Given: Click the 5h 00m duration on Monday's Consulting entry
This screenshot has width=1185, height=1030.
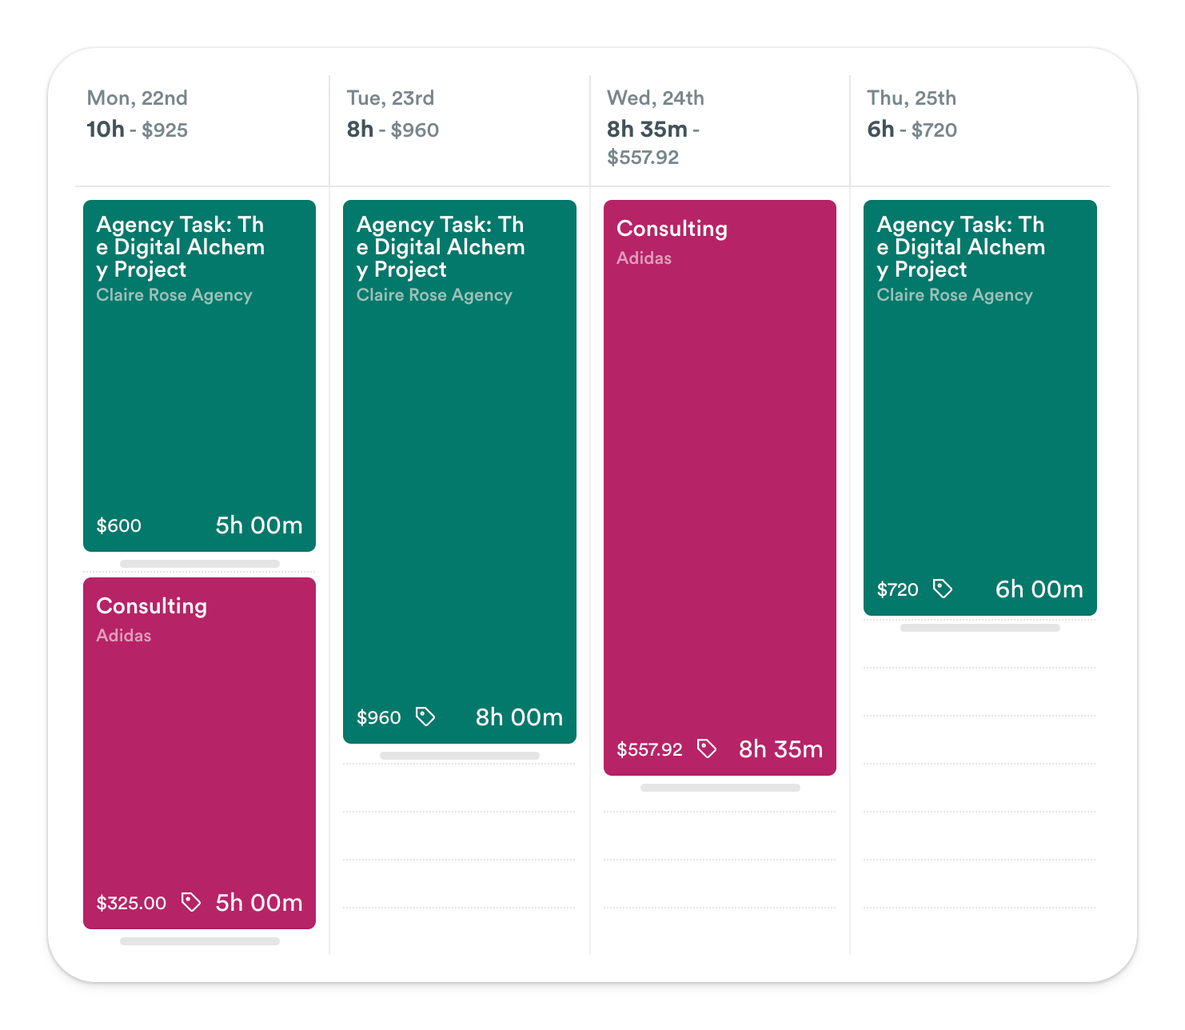Looking at the screenshot, I should point(258,902).
